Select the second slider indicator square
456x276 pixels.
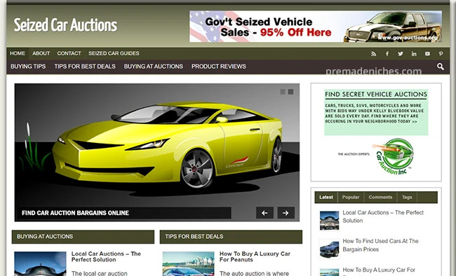click(x=290, y=92)
